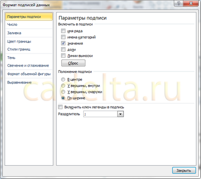Select У вершины, внутри option
Screen dimensions: 201x179
coord(63,86)
